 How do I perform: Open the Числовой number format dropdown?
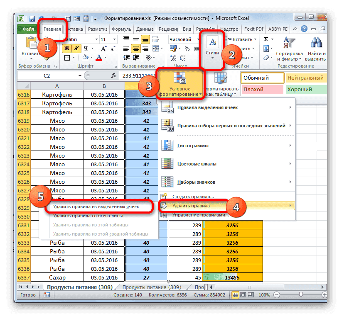[198, 39]
